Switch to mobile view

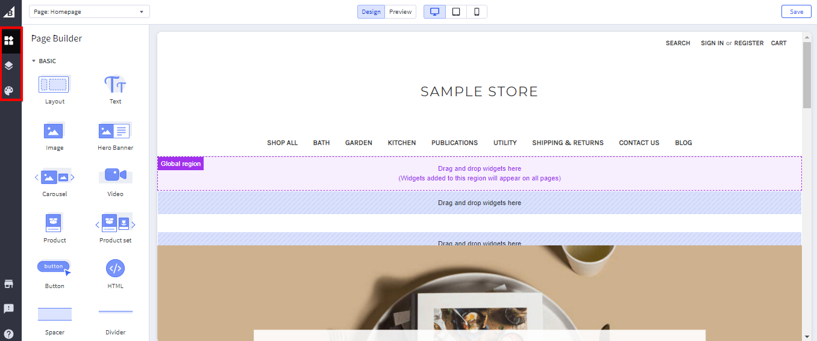477,11
